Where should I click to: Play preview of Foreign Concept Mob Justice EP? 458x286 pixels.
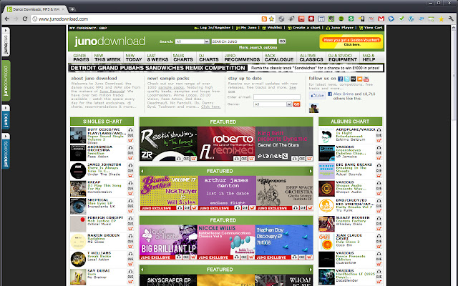(x=130, y=218)
